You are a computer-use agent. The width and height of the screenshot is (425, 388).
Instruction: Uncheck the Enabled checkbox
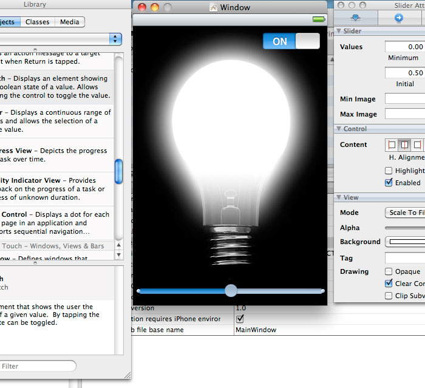(x=389, y=183)
